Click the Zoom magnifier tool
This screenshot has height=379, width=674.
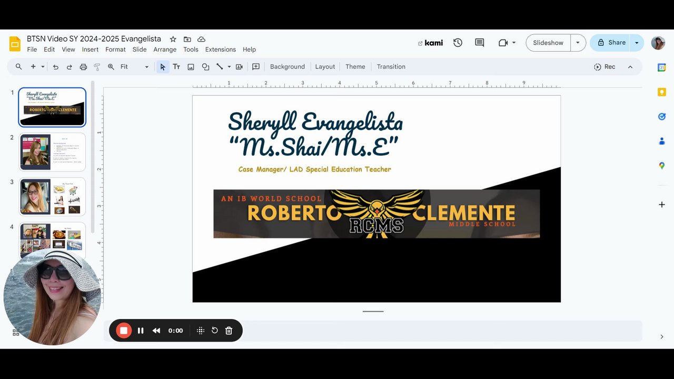tap(111, 67)
